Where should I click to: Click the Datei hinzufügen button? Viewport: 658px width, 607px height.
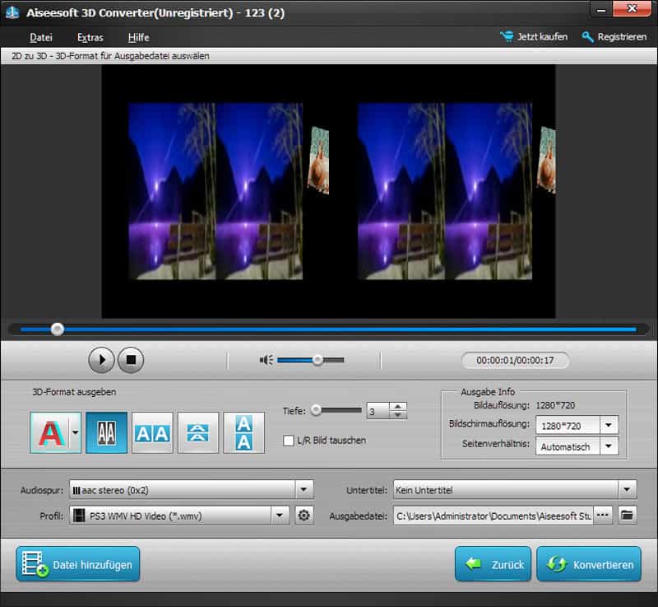(x=77, y=565)
